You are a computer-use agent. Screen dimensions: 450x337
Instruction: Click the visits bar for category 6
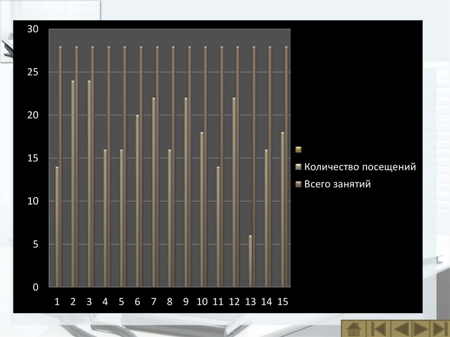(x=137, y=201)
